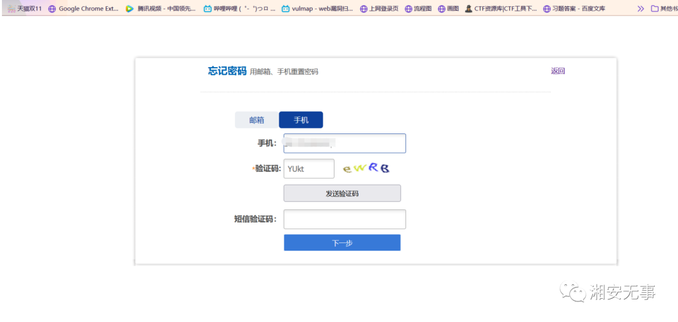Open the 流程图 bookmark
The width and height of the screenshot is (678, 322).
pos(418,8)
